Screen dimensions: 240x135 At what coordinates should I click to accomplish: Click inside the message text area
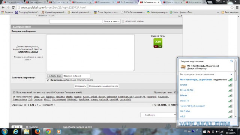[90, 53]
